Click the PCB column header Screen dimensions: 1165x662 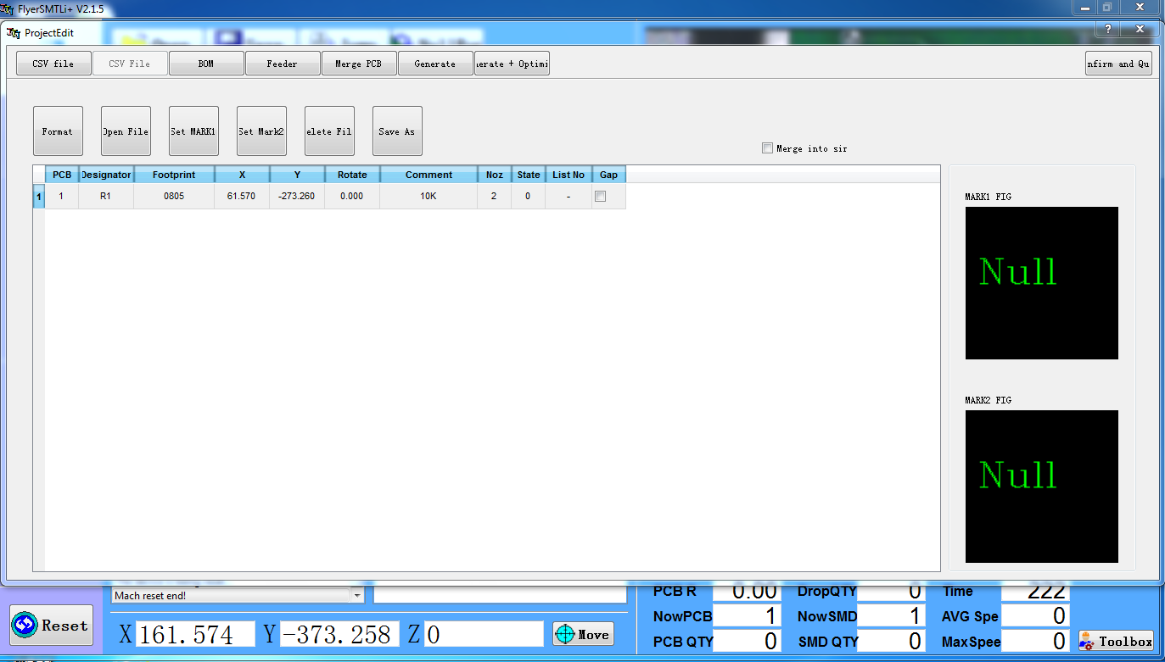pos(62,175)
